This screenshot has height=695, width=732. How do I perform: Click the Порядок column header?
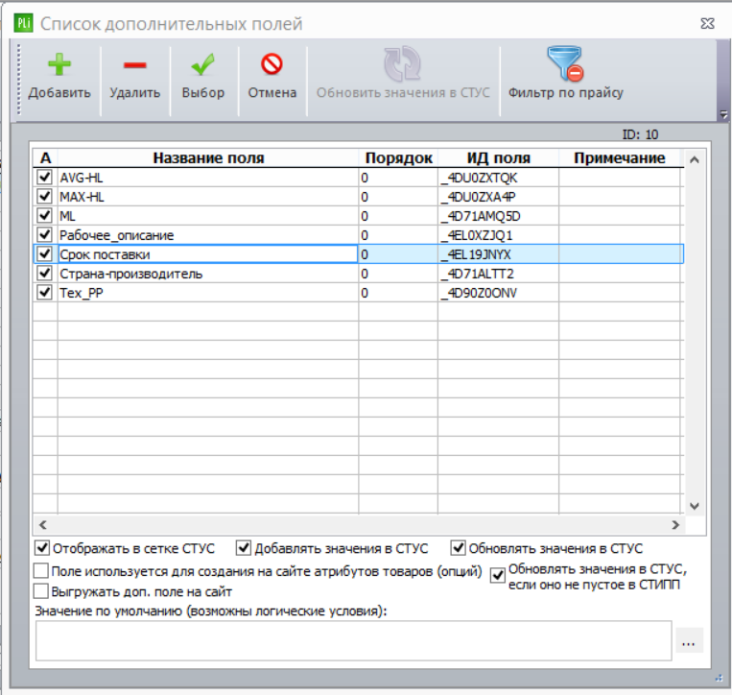398,157
